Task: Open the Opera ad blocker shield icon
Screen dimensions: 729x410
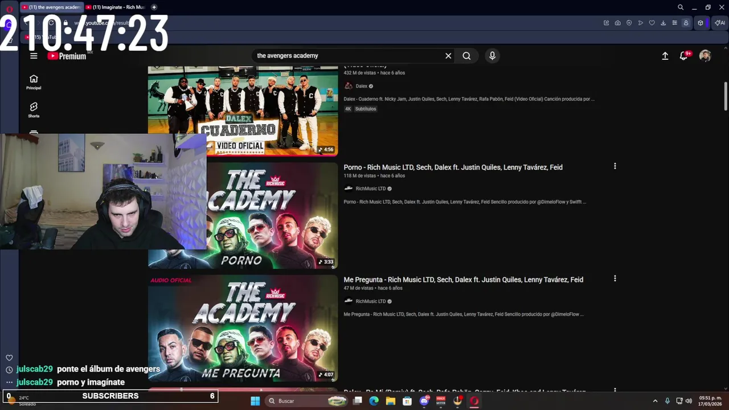Action: pyautogui.click(x=629, y=23)
